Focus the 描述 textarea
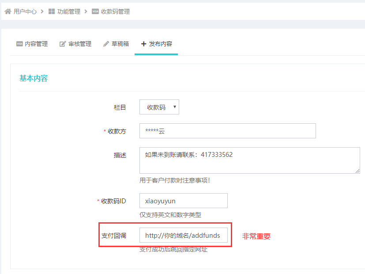The image size is (365, 274). pyautogui.click(x=250, y=160)
